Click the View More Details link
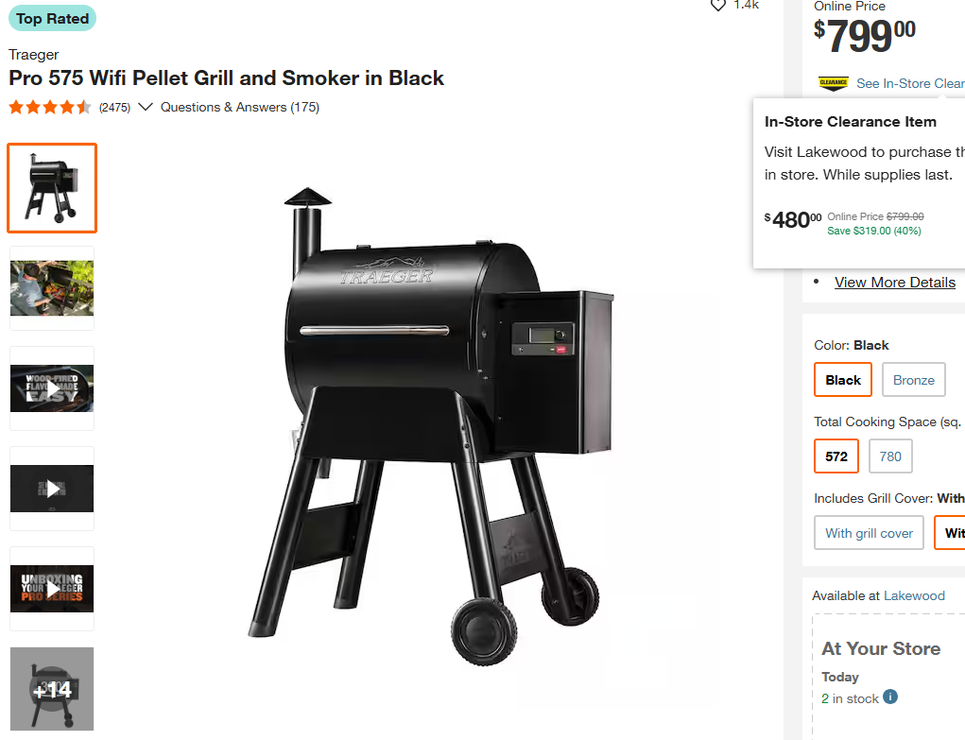Image resolution: width=965 pixels, height=740 pixels. tap(894, 283)
